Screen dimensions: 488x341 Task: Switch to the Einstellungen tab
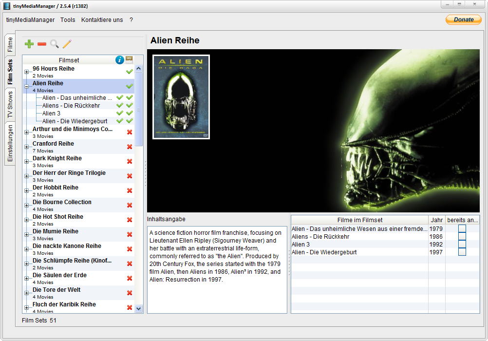[10, 144]
